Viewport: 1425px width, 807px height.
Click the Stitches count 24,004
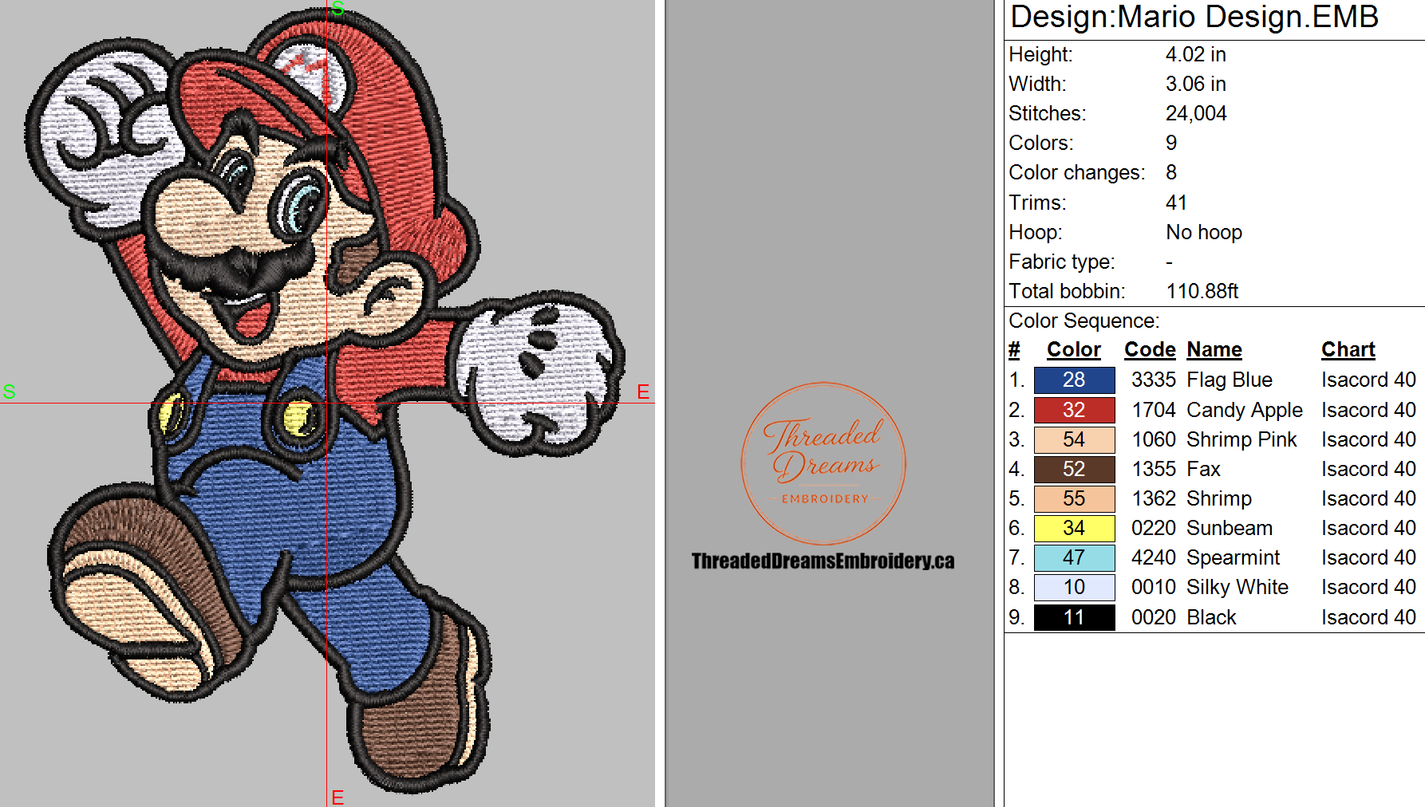(x=1195, y=113)
